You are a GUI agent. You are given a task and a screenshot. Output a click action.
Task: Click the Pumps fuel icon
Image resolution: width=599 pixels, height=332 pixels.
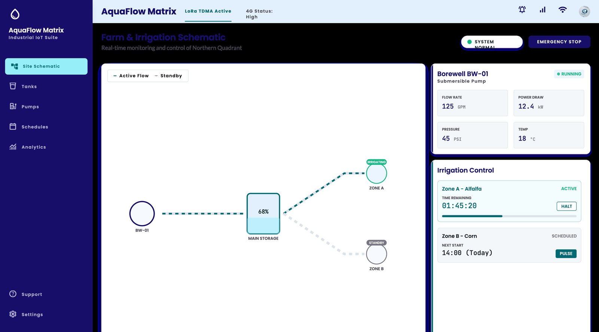tap(13, 106)
